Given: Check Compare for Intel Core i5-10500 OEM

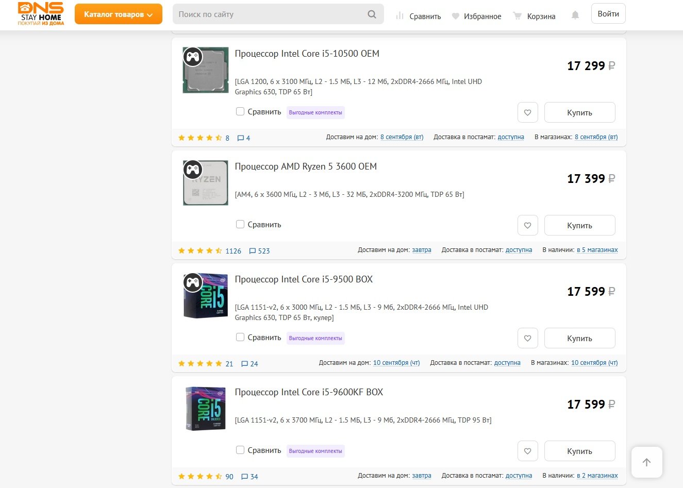Looking at the screenshot, I should point(240,111).
